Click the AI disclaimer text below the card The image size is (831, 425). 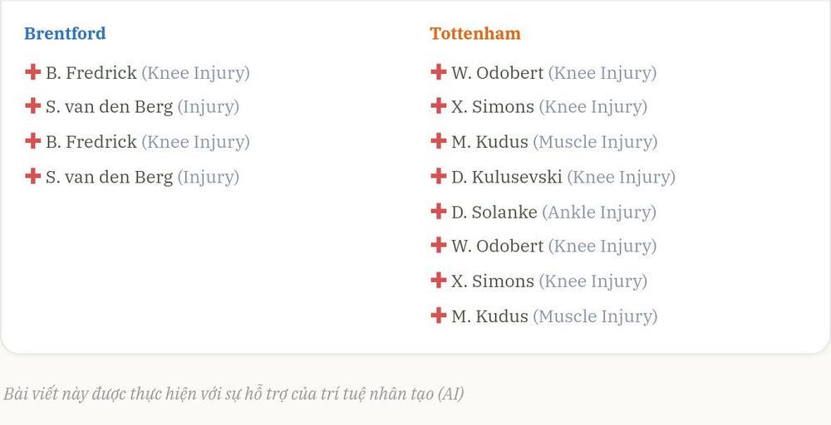click(x=234, y=393)
